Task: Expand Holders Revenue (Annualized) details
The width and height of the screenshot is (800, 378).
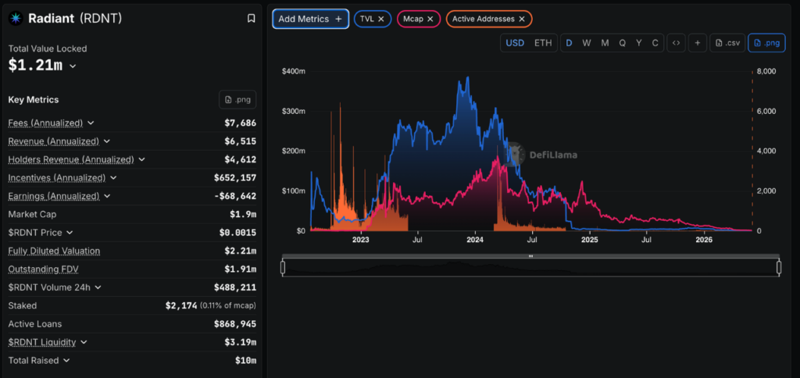Action: pyautogui.click(x=142, y=159)
